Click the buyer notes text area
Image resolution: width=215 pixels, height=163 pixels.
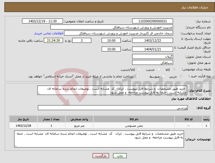[99, 139]
